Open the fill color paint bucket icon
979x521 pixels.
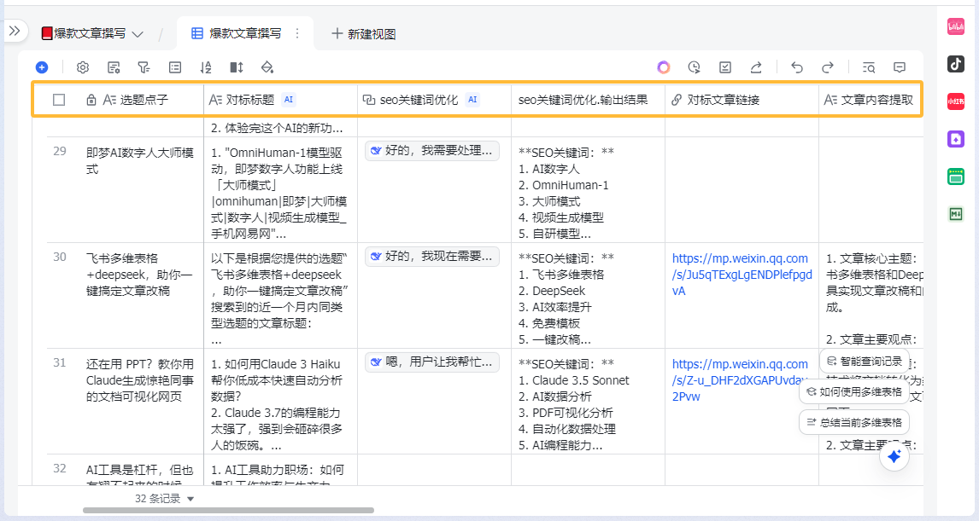(267, 67)
